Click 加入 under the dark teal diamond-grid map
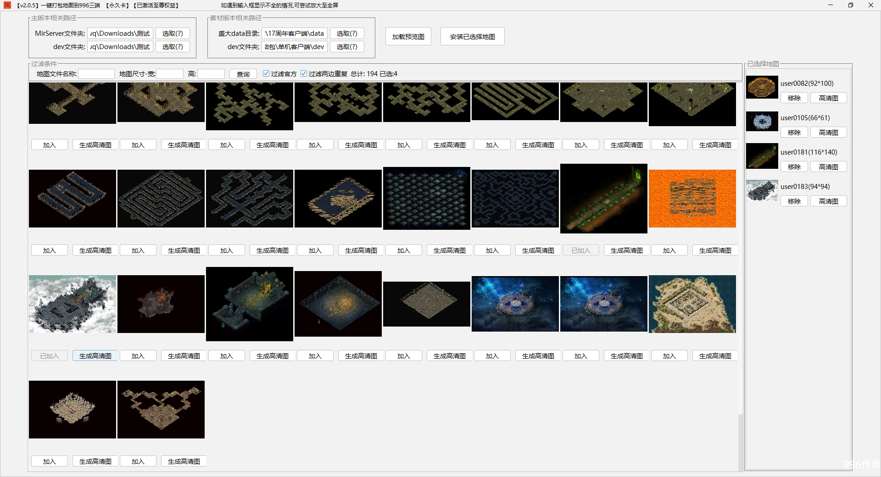Screen dimensions: 881x477 404,250
